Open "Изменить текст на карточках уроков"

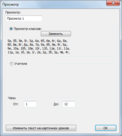[x=41, y=128]
